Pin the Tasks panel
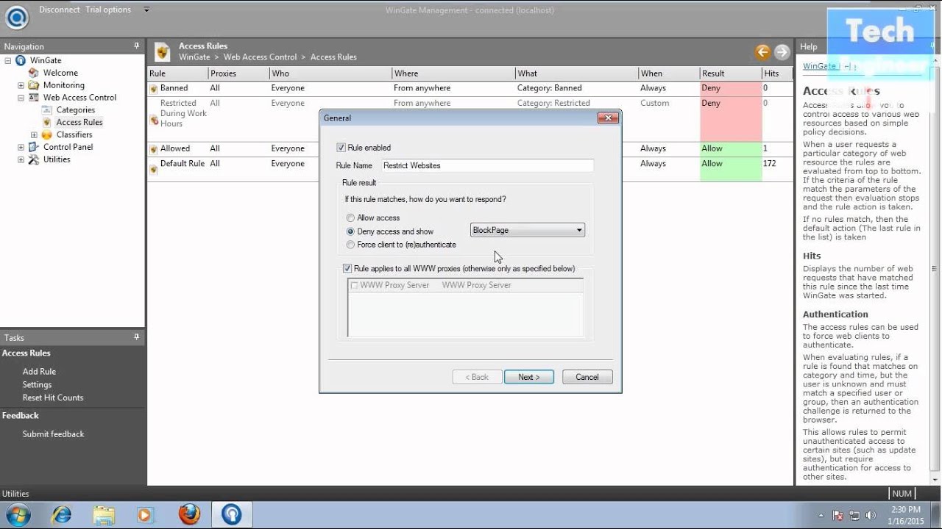942x529 pixels. coord(136,337)
